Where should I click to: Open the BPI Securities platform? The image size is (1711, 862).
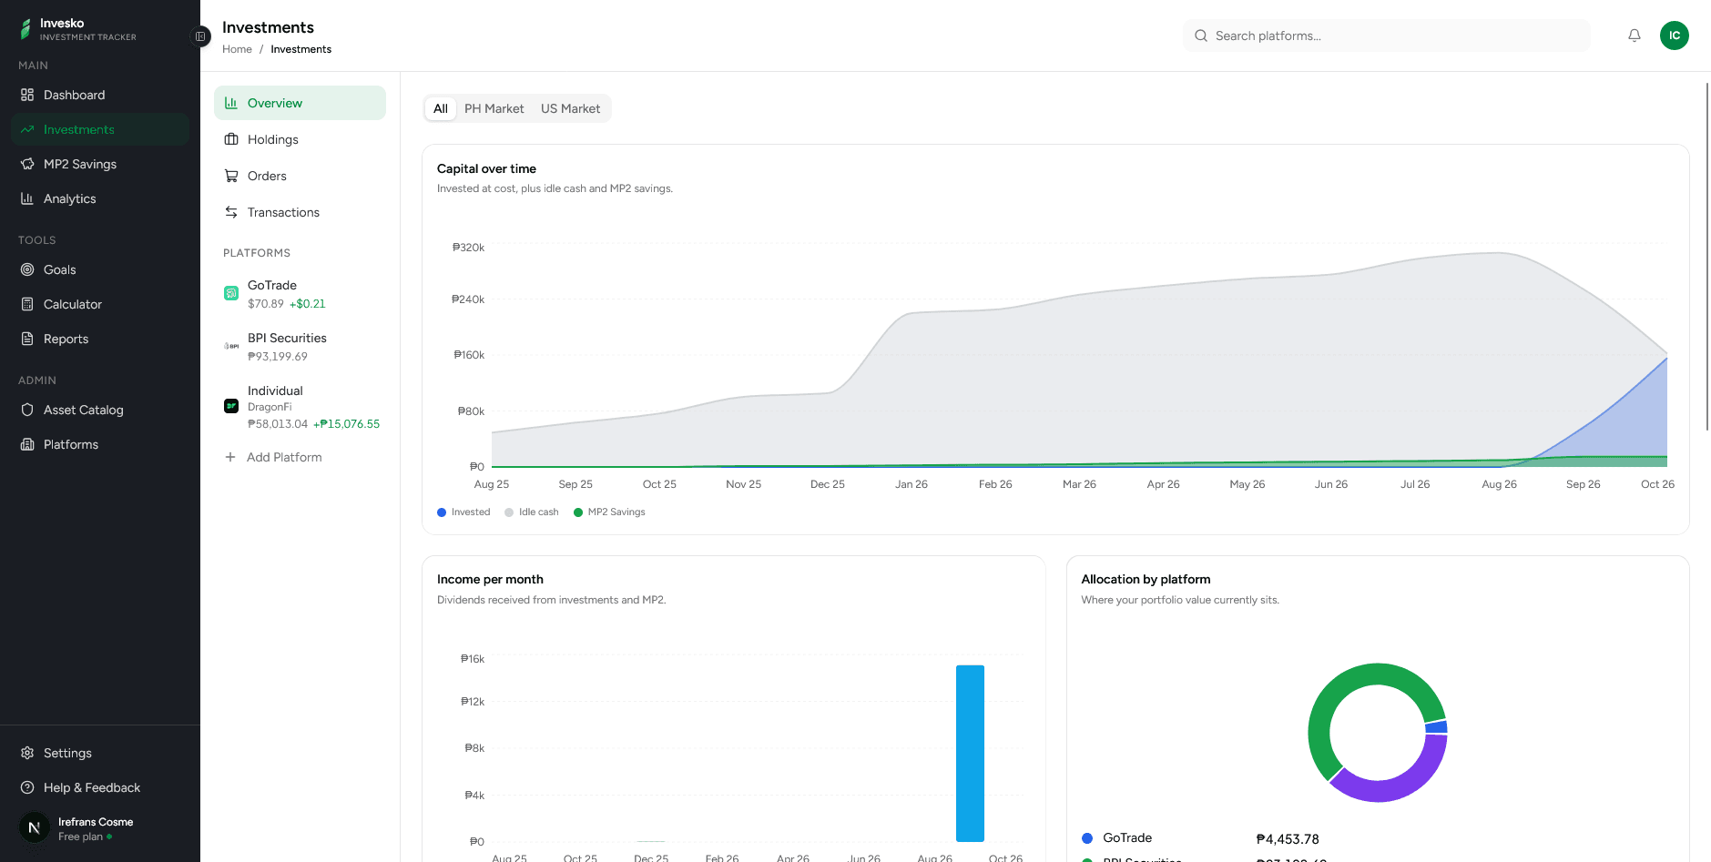(300, 347)
